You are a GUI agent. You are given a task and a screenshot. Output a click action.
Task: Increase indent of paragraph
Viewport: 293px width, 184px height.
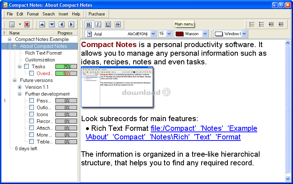(271, 24)
